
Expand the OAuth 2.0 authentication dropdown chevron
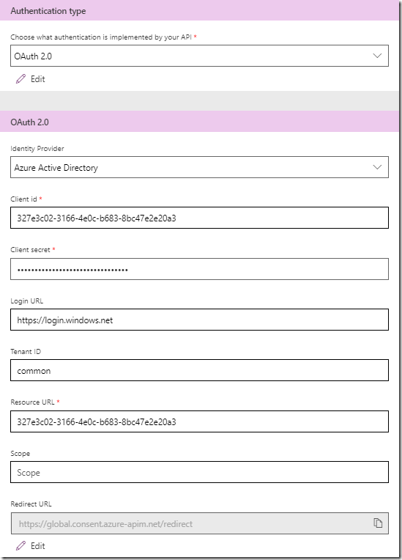point(377,56)
